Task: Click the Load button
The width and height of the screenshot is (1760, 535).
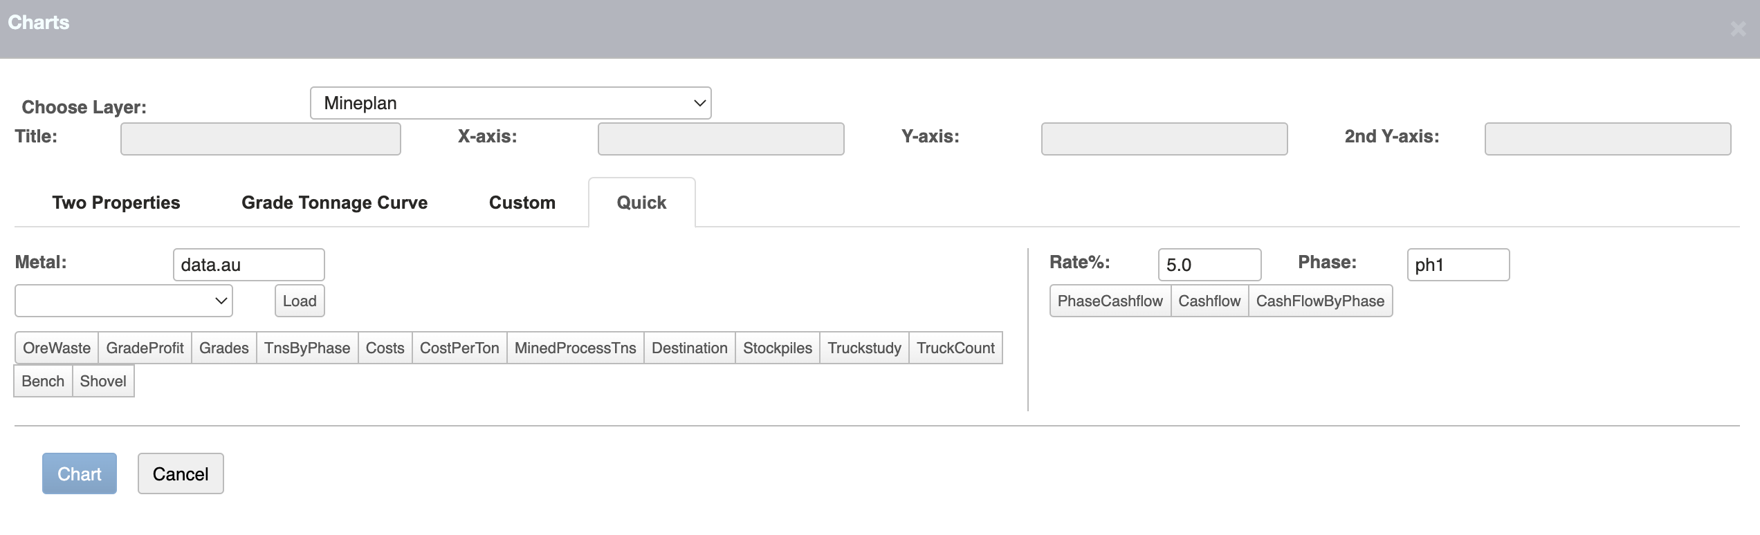Action: pos(299,301)
